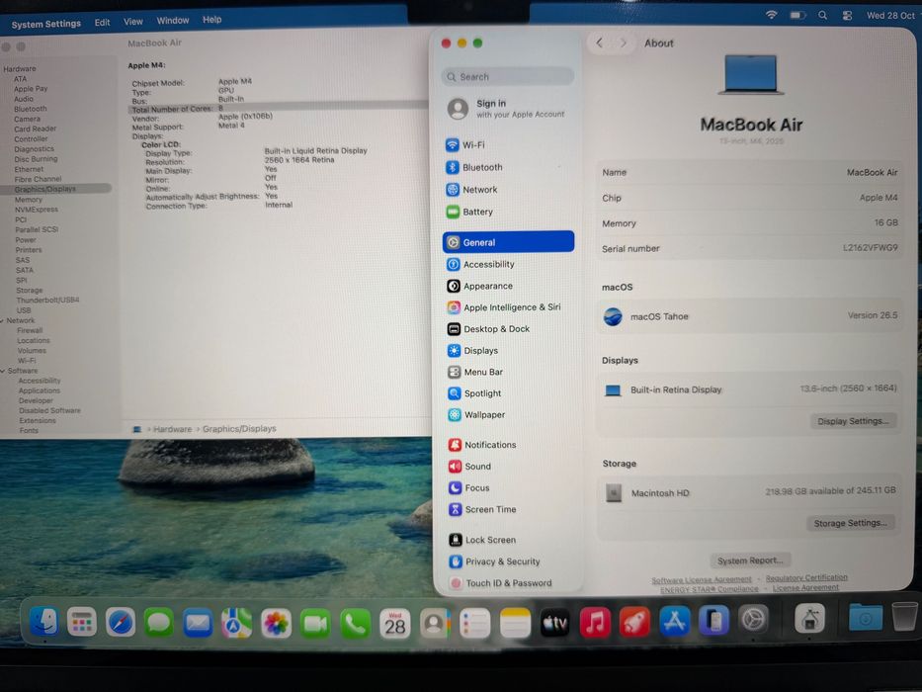
Task: Go back using the back arrow
Action: (599, 43)
